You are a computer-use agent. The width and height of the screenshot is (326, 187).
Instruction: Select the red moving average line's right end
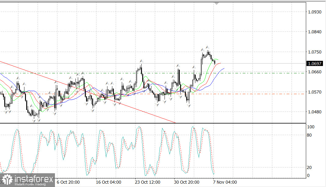pos(220,63)
